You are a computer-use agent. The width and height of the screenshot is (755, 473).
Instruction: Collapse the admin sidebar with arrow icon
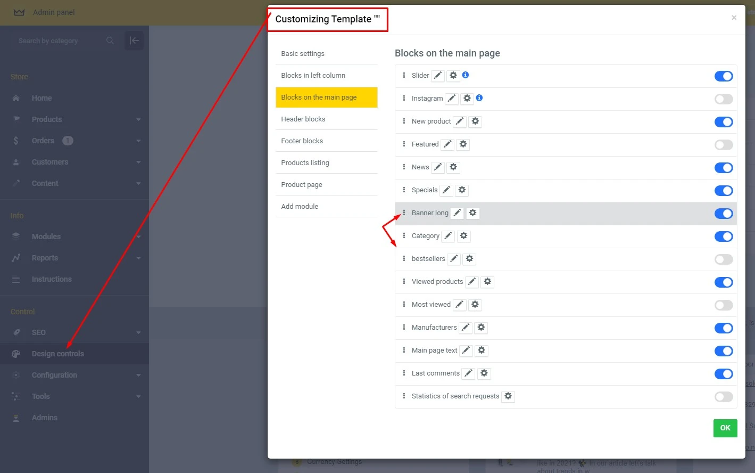pos(134,40)
